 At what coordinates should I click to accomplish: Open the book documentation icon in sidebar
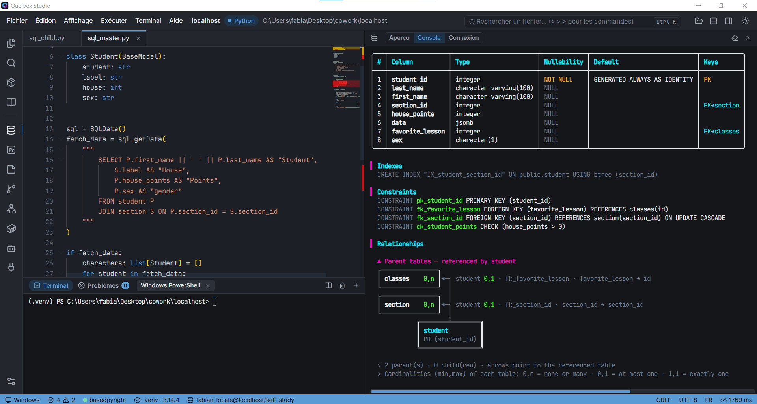tap(11, 102)
